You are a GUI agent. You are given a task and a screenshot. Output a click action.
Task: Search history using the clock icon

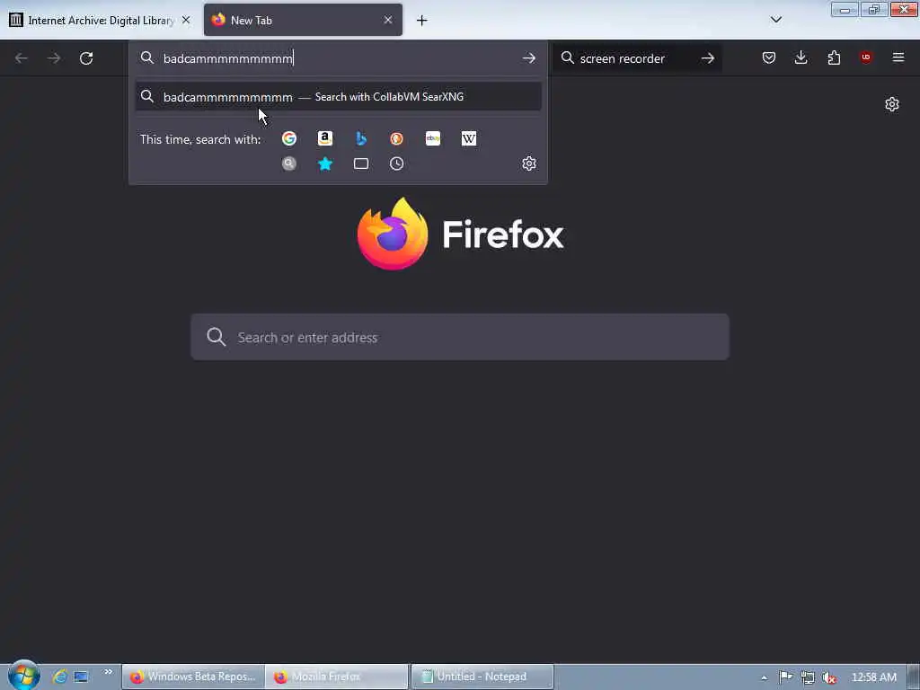(x=396, y=164)
